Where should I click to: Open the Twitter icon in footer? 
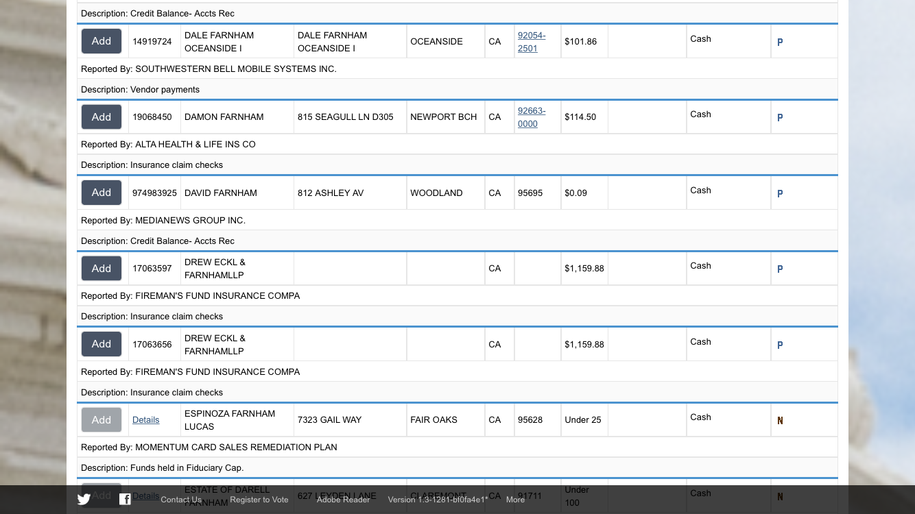coord(84,500)
